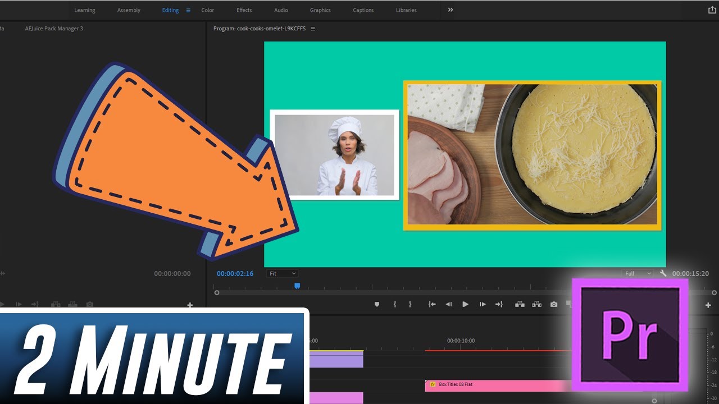Click the Quick Export share icon
Image resolution: width=719 pixels, height=404 pixels.
tap(712, 10)
